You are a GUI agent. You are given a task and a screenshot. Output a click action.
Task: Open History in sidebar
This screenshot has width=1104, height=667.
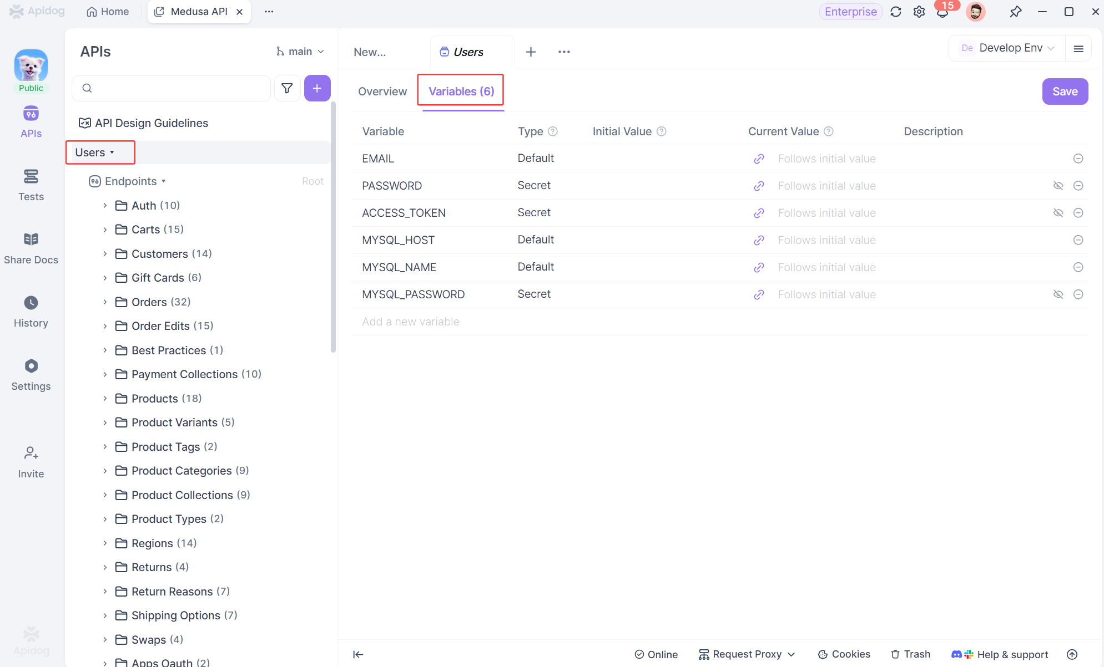[x=31, y=312]
